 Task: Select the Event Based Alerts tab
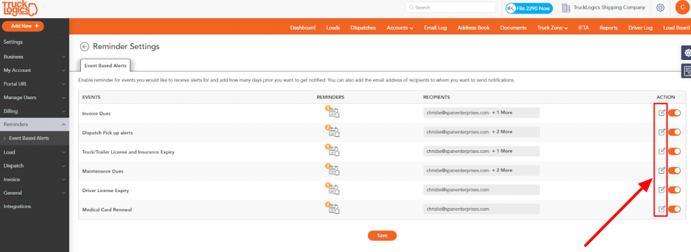tap(105, 65)
